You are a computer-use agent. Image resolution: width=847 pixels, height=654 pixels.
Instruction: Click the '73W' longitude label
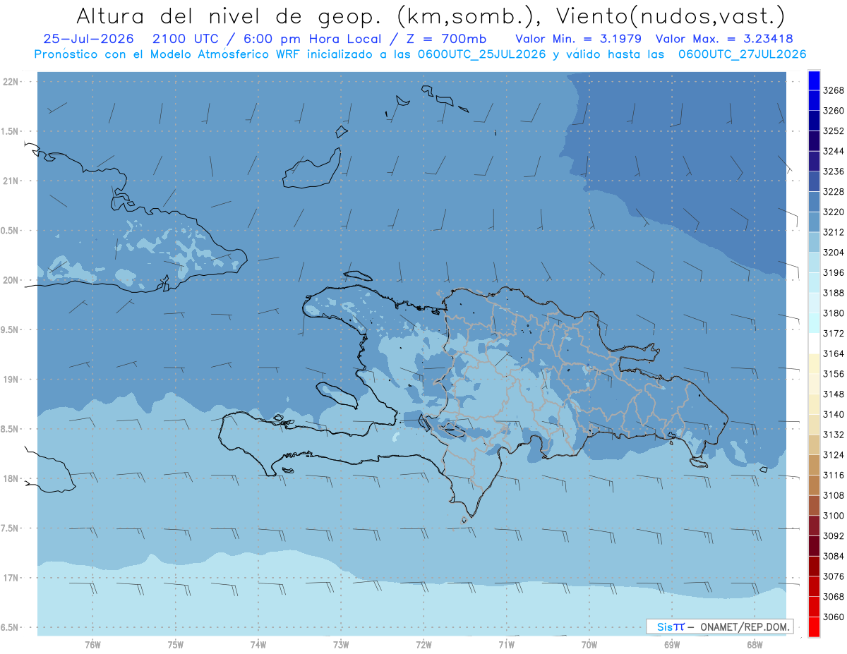(x=341, y=644)
